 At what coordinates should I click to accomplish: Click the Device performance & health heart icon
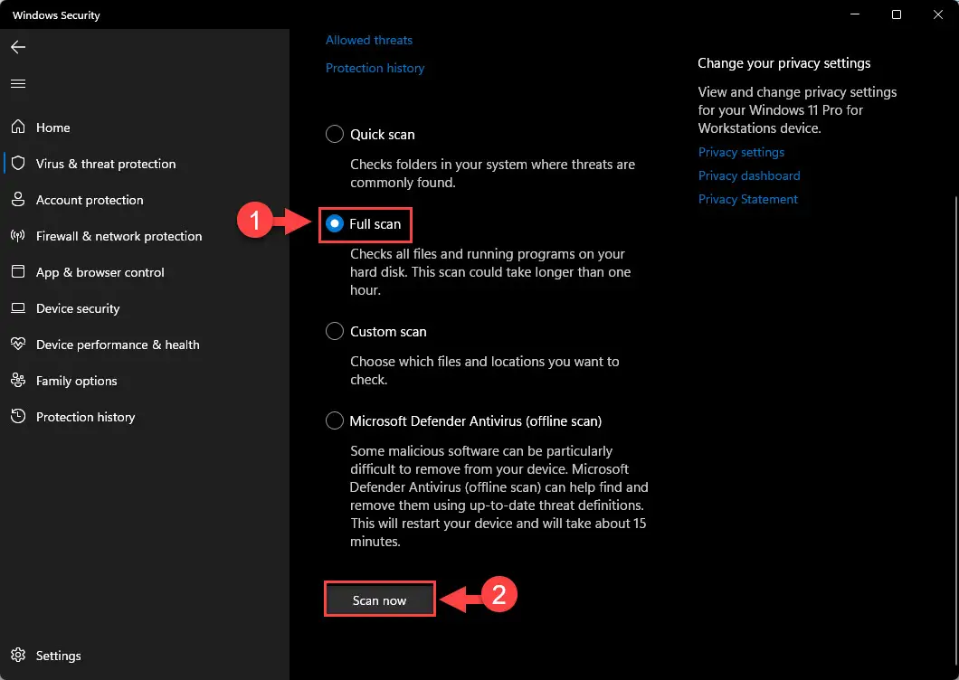pos(18,344)
